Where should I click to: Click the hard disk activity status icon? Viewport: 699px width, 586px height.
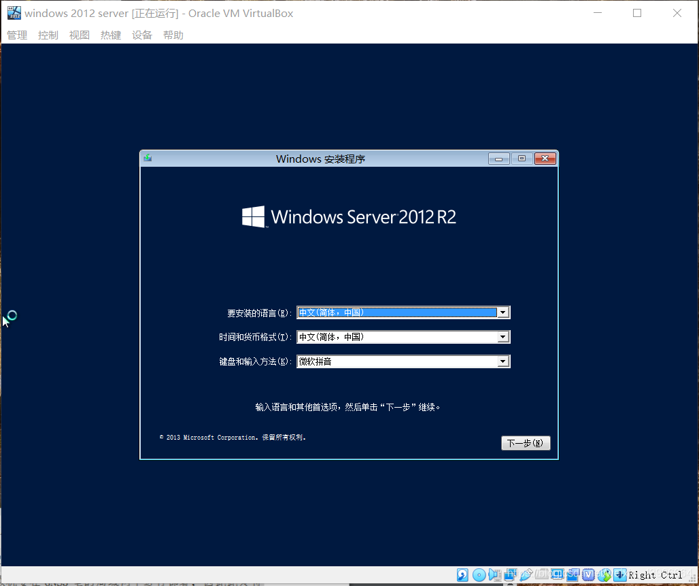pos(462,575)
